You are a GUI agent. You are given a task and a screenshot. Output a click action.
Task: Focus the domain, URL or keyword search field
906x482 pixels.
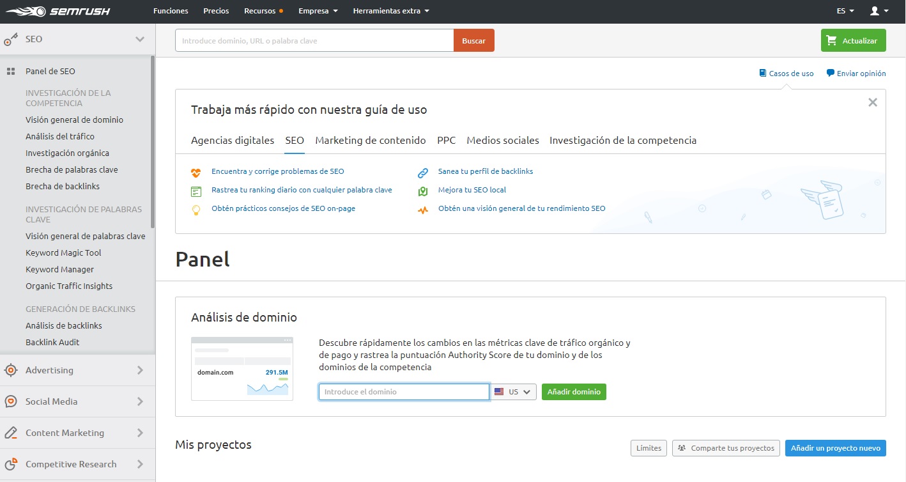click(314, 40)
